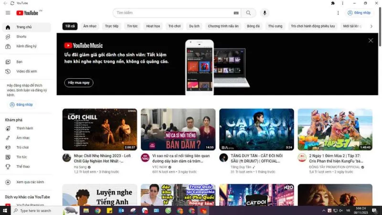The width and height of the screenshot is (382, 215).
Task: Open Vì sao nữ ca sĩ nổi tiếng video title
Action: point(181,158)
